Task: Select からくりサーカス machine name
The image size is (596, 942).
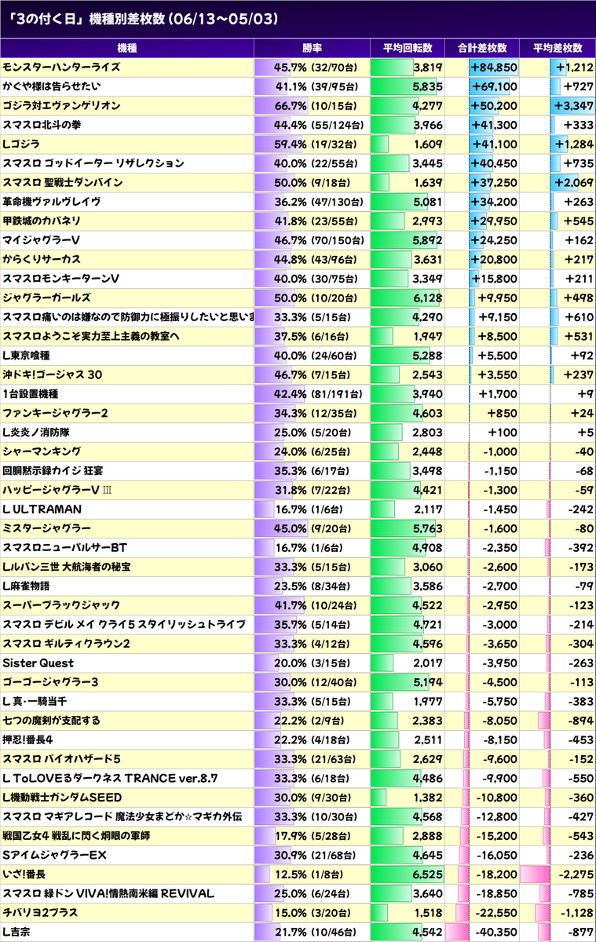Action: [x=42, y=260]
